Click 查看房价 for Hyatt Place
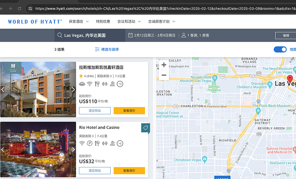 click(x=129, y=110)
